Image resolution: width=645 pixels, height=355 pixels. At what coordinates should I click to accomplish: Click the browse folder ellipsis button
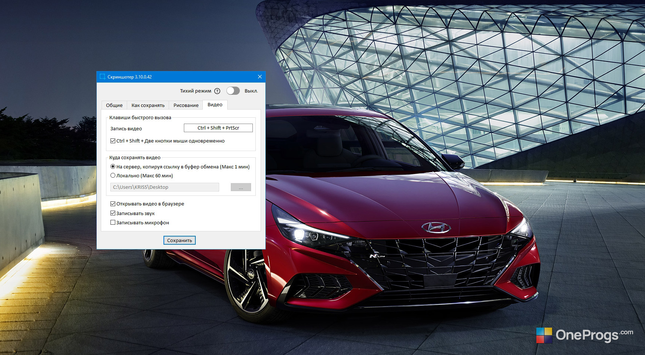click(241, 187)
